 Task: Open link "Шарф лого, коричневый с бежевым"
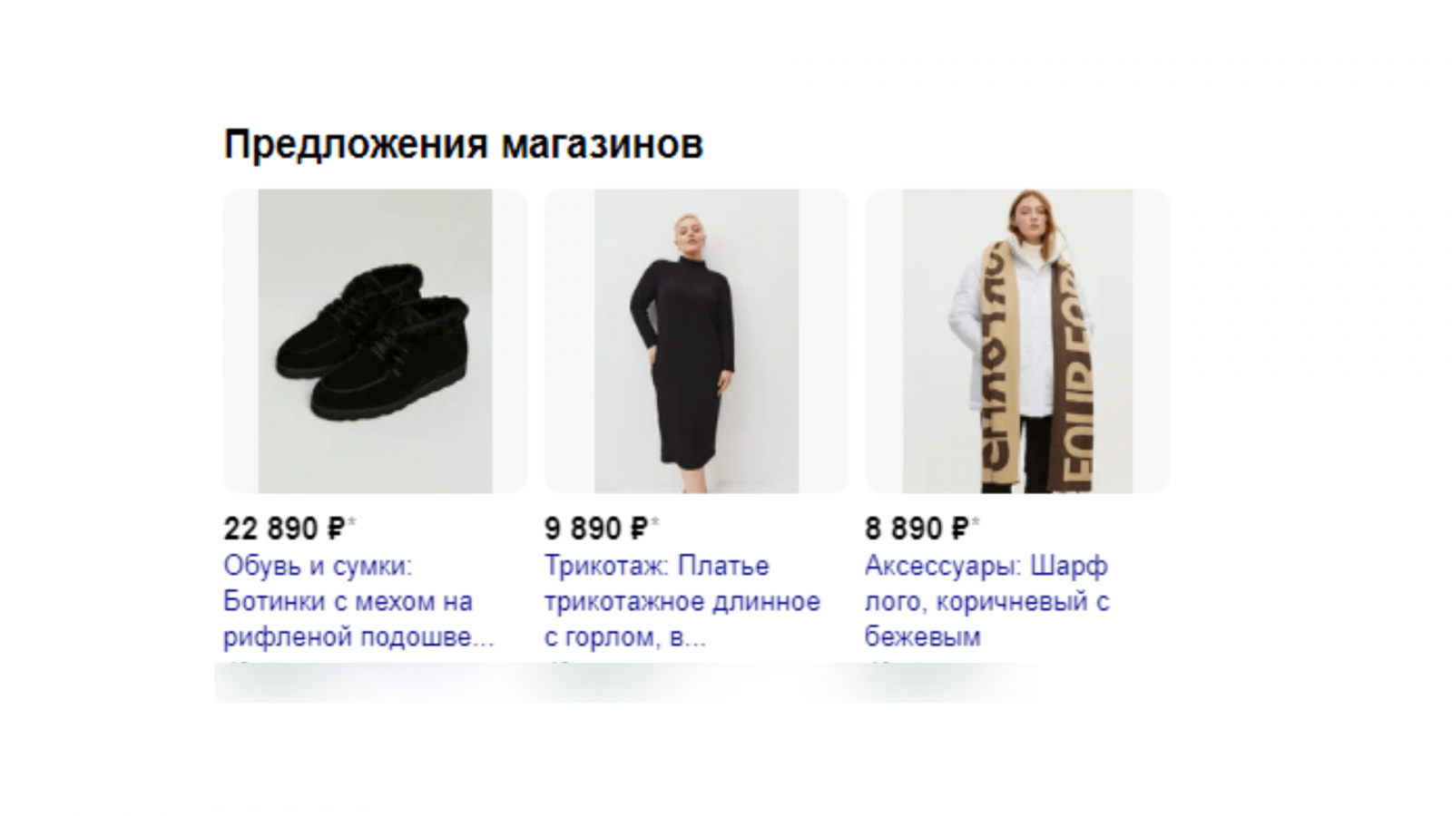click(987, 601)
